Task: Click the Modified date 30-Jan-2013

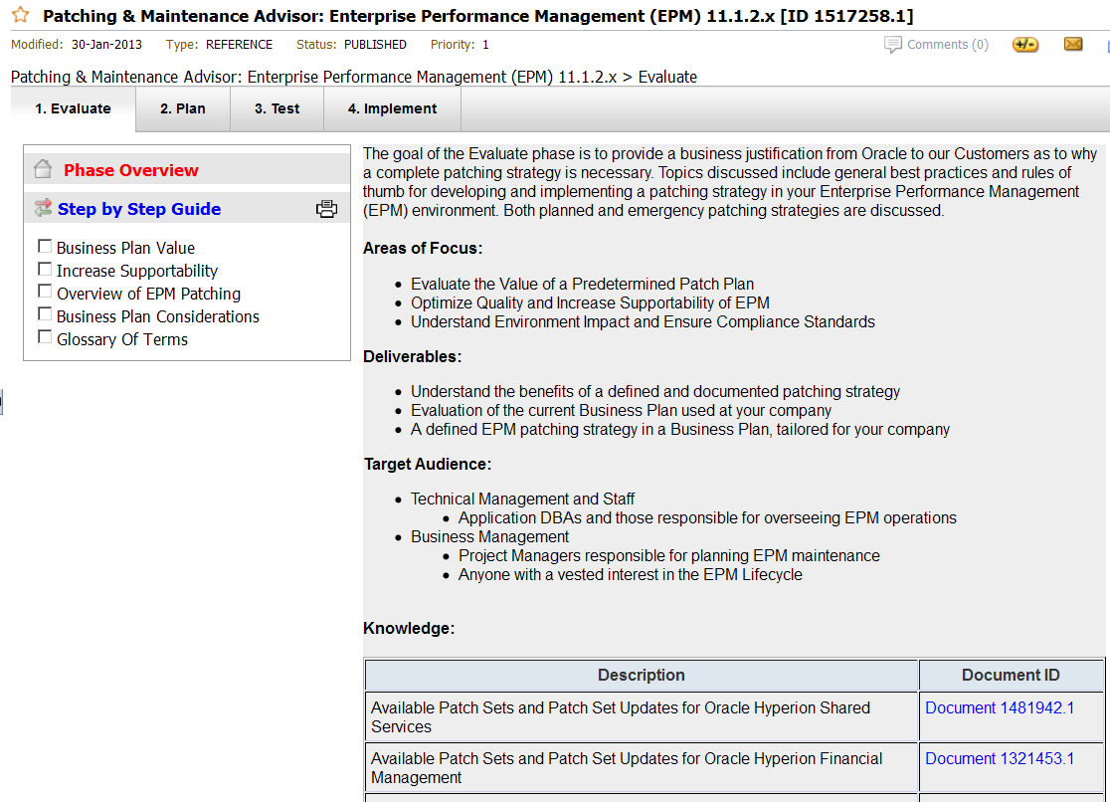Action: tap(106, 45)
